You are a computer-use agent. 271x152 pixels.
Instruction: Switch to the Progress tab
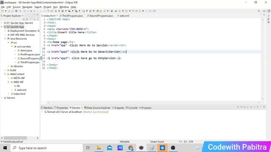[147, 108]
